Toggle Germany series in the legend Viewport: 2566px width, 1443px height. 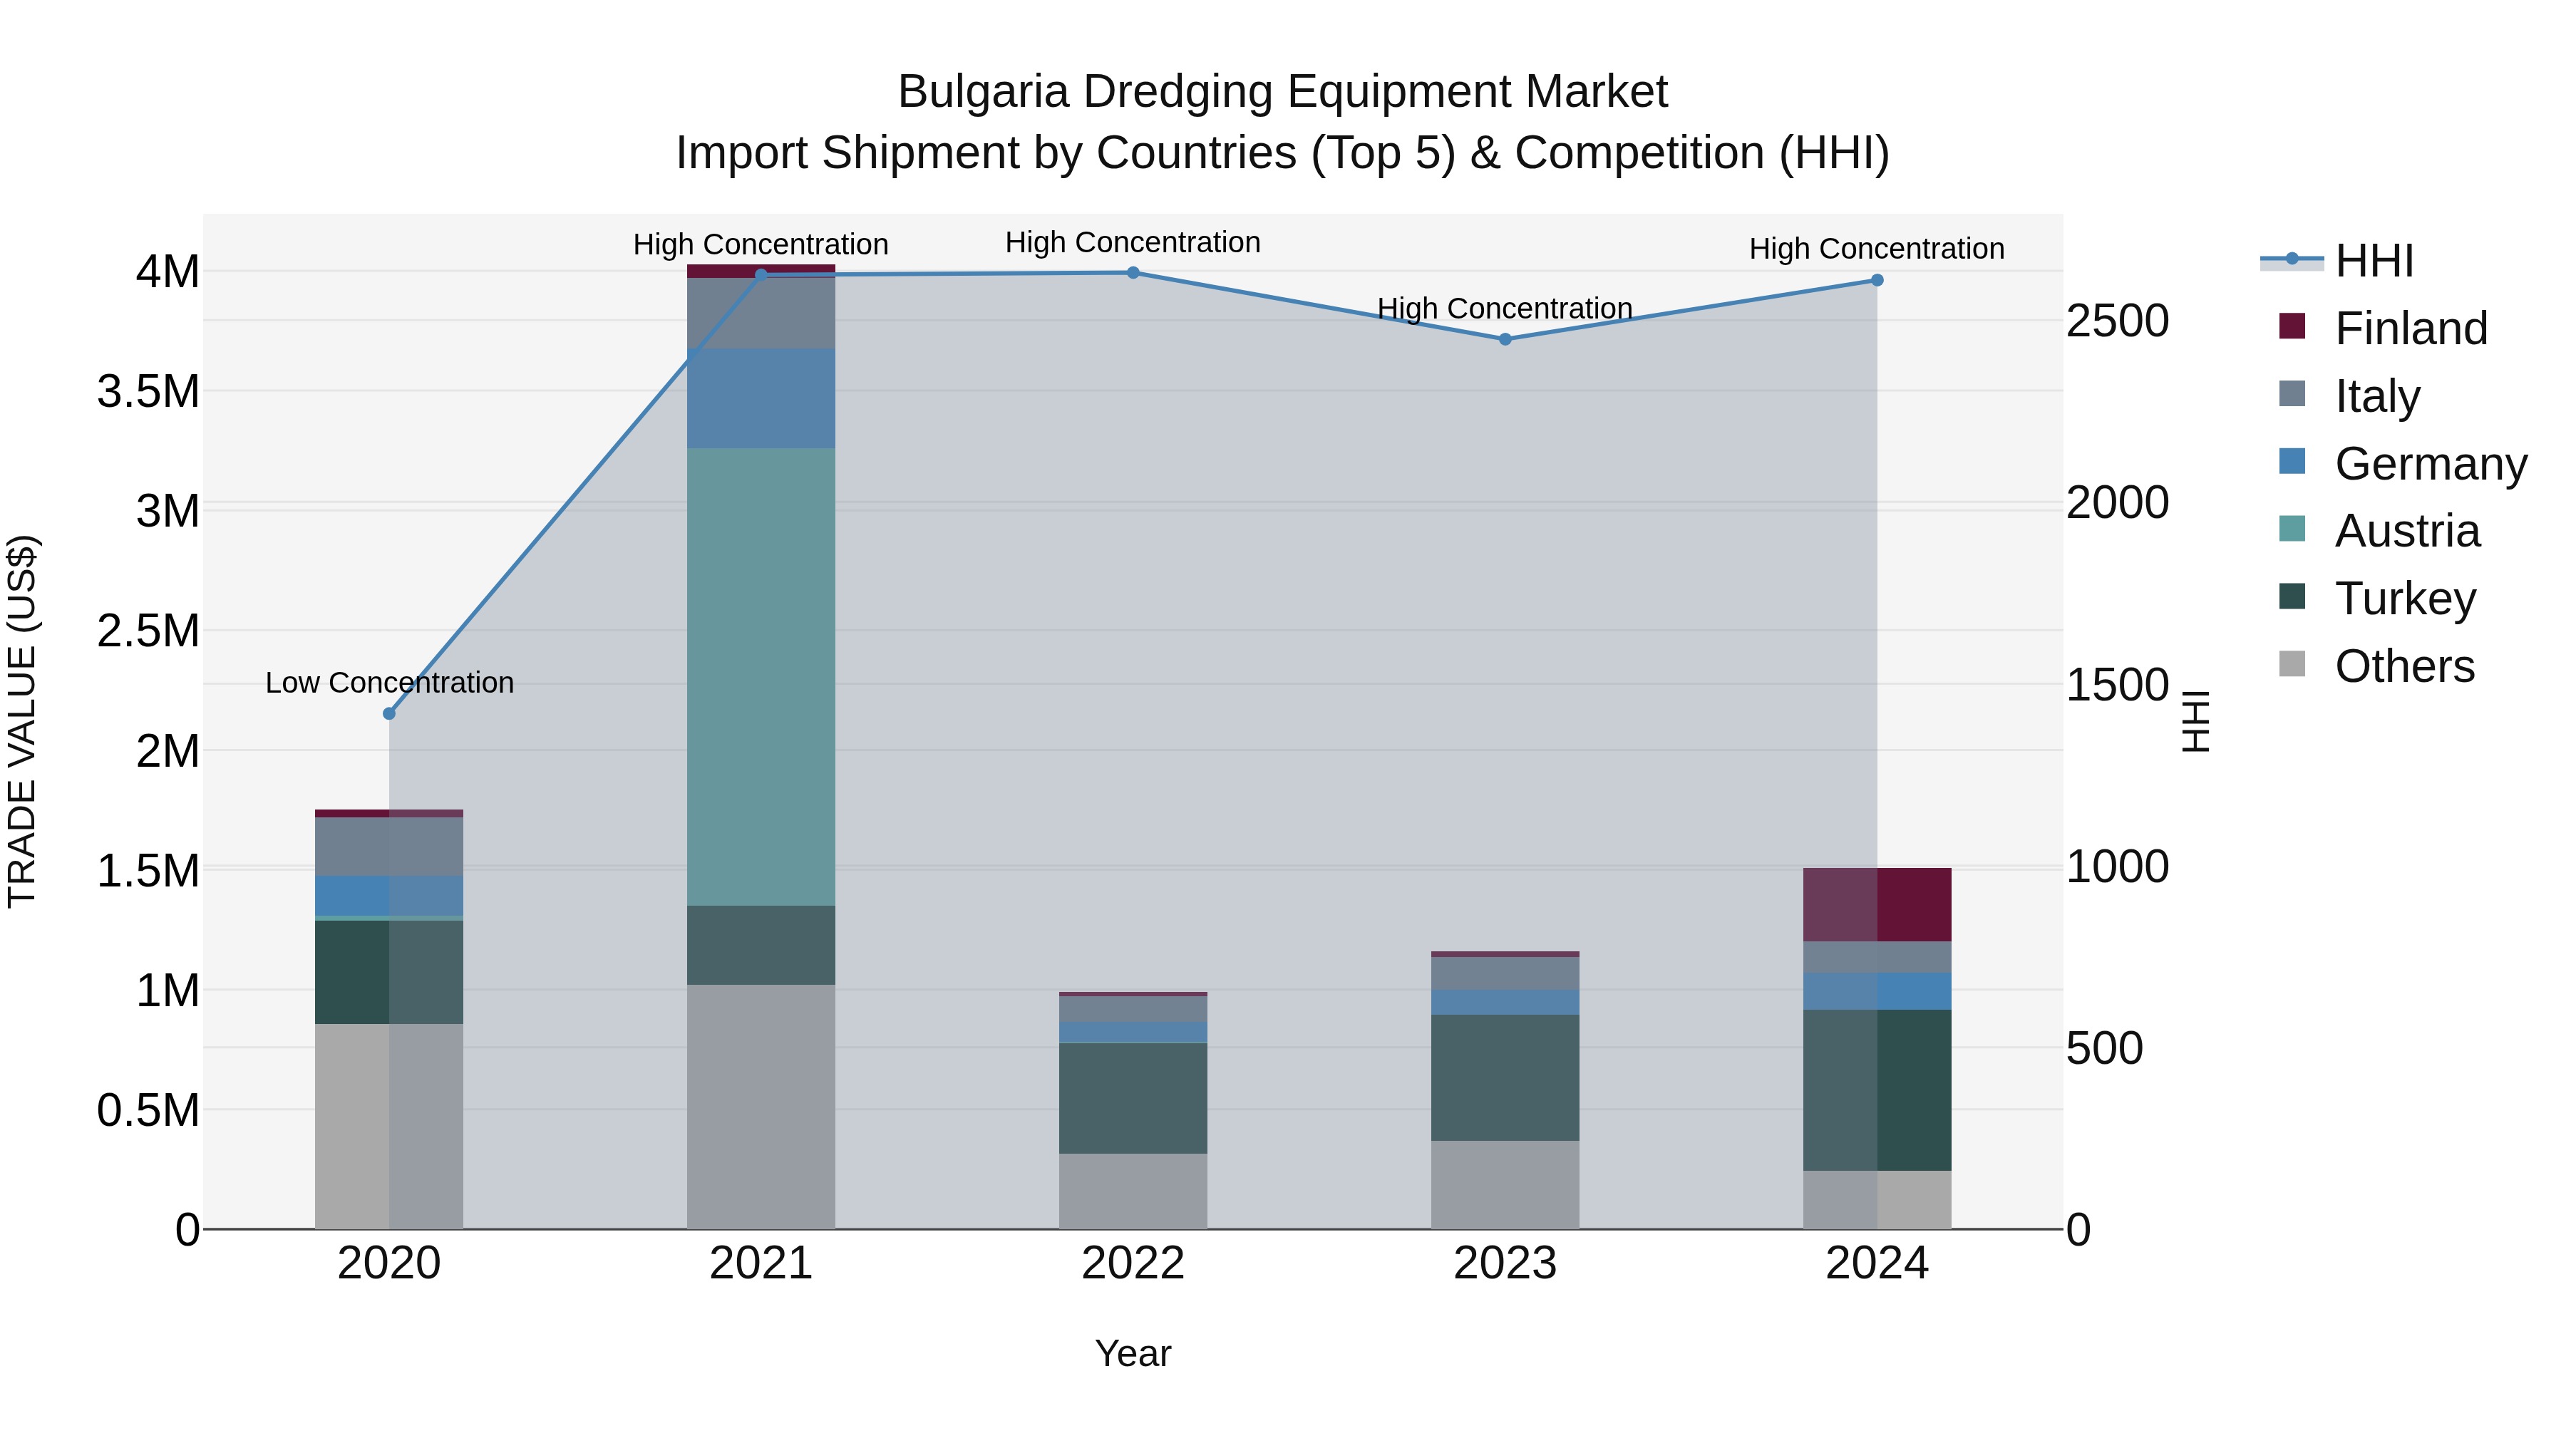[2403, 464]
